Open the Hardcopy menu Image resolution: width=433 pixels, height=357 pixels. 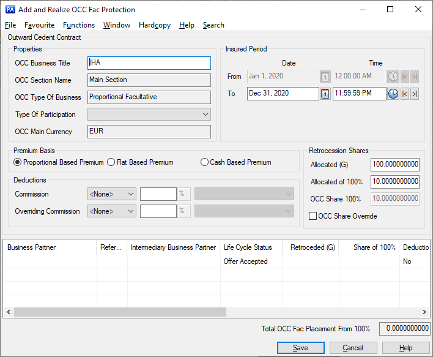[x=155, y=25]
